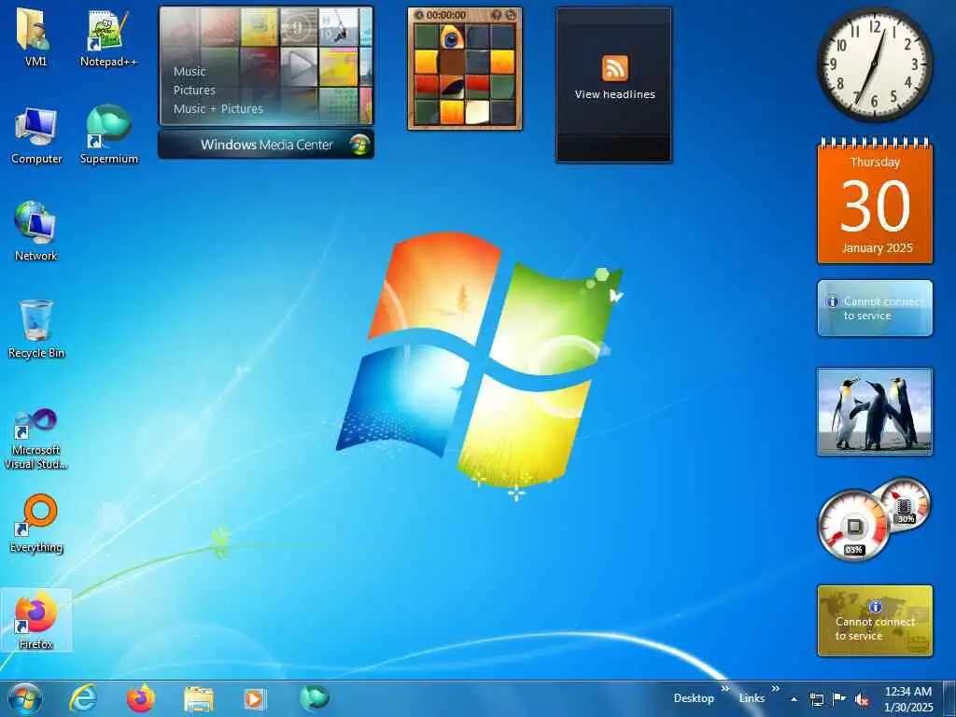Image resolution: width=956 pixels, height=717 pixels.
Task: Select the Recycle Bin icon
Action: coord(36,330)
